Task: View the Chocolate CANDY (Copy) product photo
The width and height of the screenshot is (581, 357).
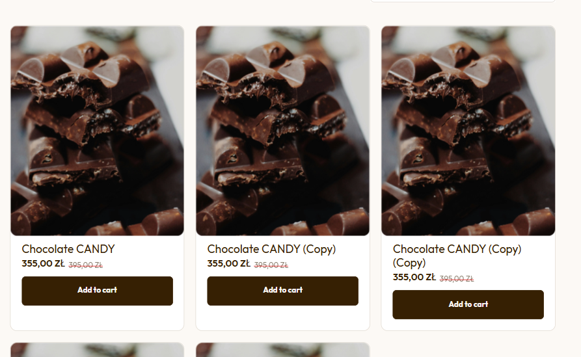Action: pyautogui.click(x=283, y=131)
